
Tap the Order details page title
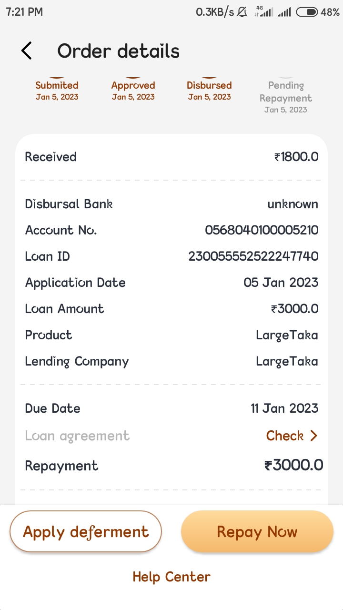(x=118, y=51)
